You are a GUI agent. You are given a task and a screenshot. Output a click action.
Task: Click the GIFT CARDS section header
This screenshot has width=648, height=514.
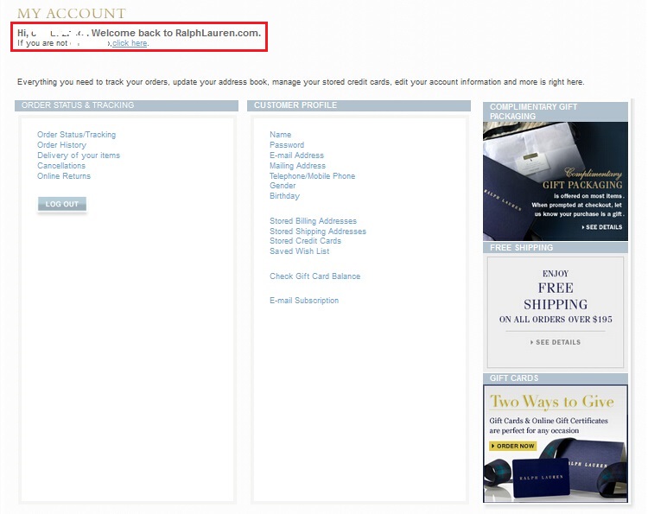(556, 378)
